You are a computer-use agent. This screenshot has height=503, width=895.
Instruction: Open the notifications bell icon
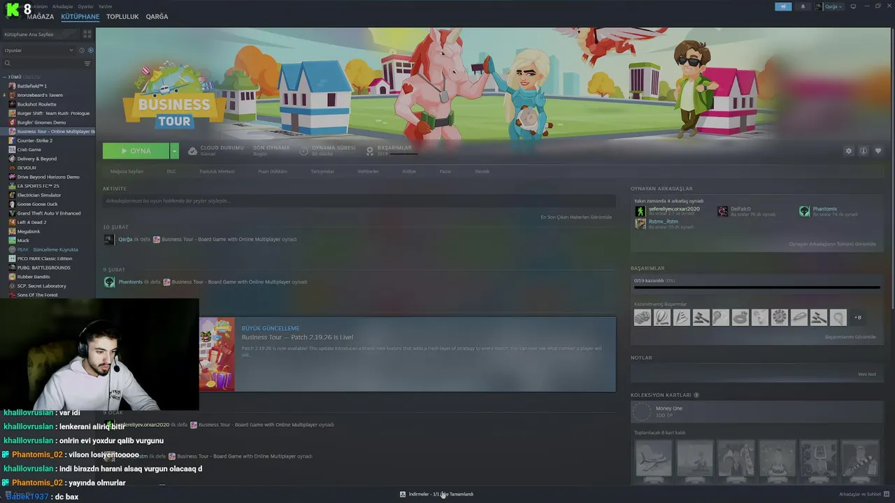(803, 6)
